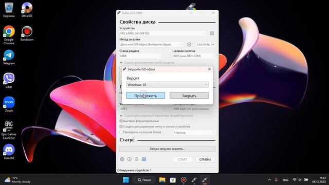
Task: Open the weather widget on the taskbar
Action: 18,180
